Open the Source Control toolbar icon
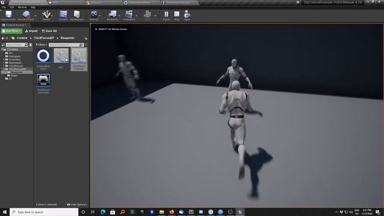This screenshot has width=384, height=216. click(x=26, y=16)
